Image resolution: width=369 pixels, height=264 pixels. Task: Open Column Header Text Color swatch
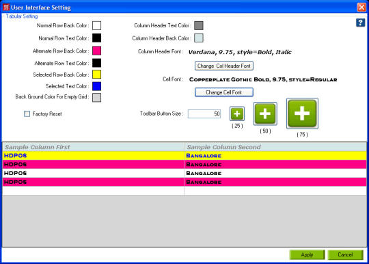point(199,25)
